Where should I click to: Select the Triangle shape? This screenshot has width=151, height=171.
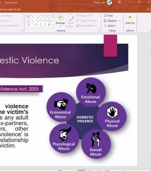[28, 21]
